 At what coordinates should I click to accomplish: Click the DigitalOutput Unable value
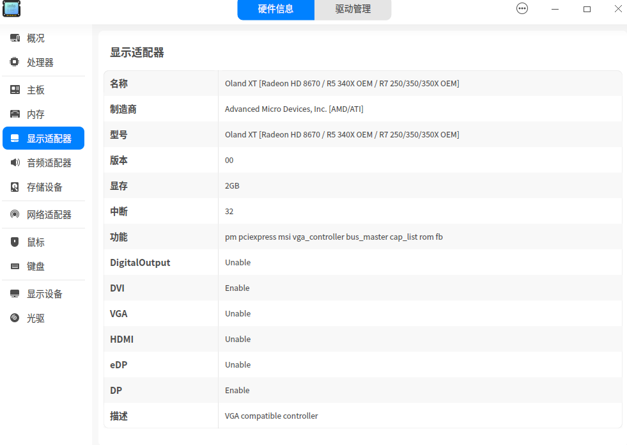pos(238,263)
